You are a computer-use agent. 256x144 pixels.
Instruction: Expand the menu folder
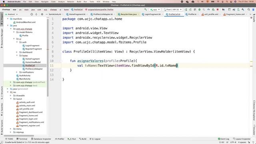coord(11,129)
